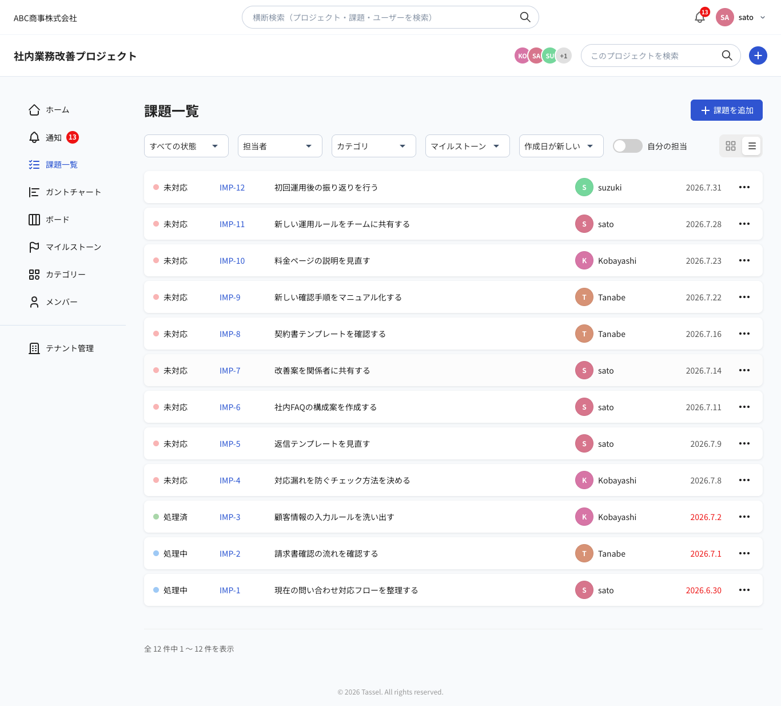Open more options for IMP-11 row
Viewport: 781px width, 706px height.
pos(744,224)
